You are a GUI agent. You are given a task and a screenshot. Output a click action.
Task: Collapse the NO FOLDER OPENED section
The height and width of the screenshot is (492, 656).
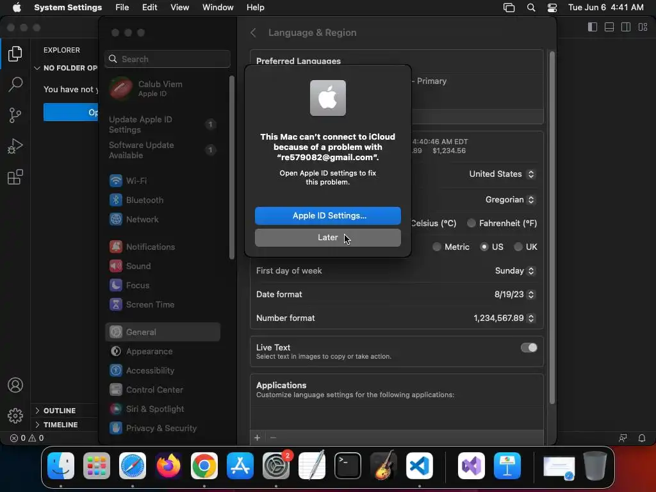click(x=66, y=68)
